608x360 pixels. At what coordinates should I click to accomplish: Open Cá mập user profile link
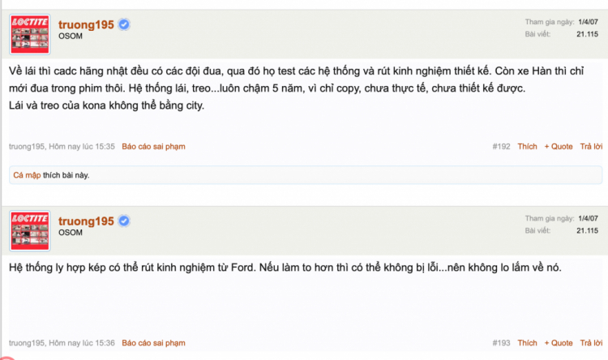(27, 175)
